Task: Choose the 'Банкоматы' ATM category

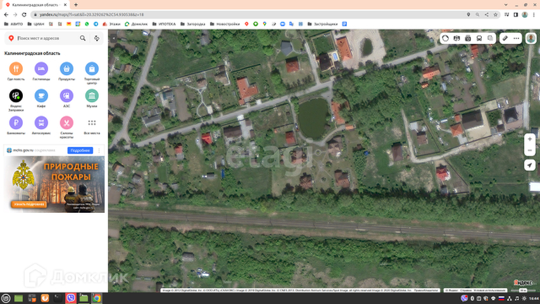Action: 16,125
